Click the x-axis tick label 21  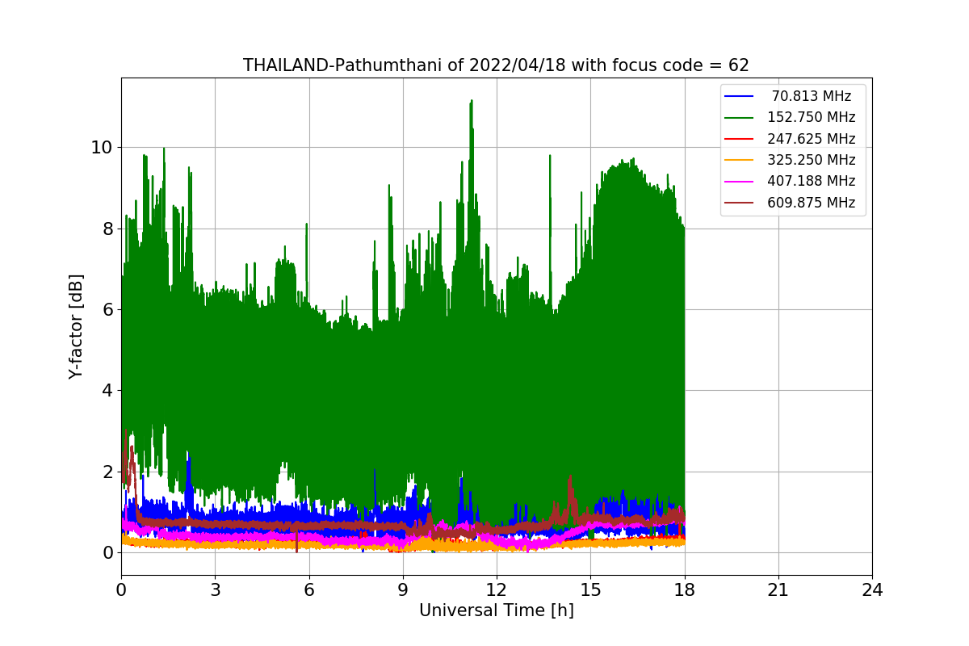tap(778, 590)
